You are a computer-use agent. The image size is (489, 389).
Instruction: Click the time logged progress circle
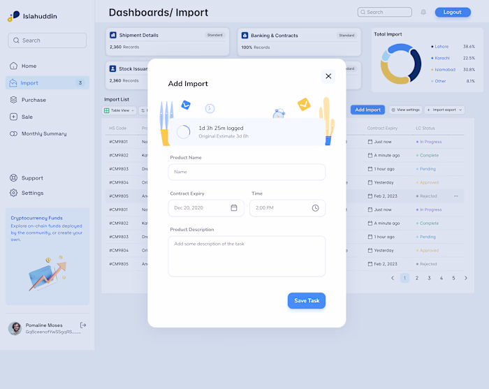183,132
